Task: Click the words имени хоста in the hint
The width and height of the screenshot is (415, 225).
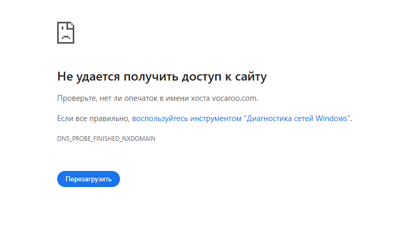Action: (188, 98)
